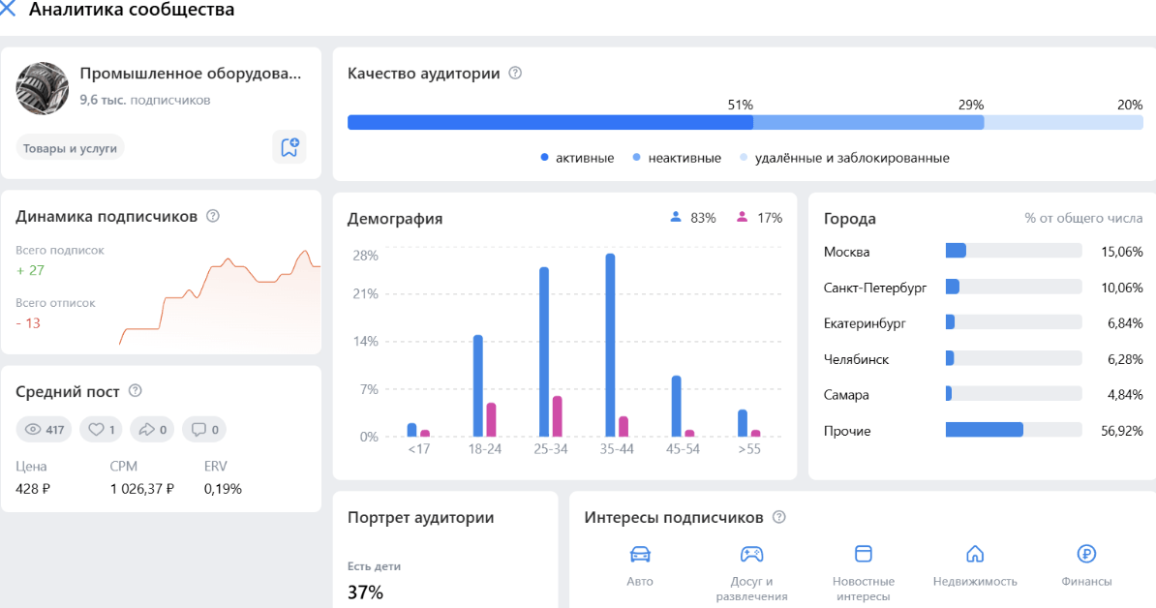Viewport: 1156px width, 608px height.
Task: Click the 'Города' heading
Action: coord(849,218)
